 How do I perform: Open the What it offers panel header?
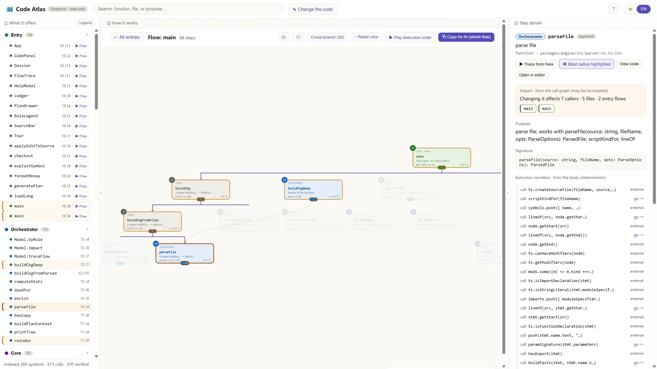pos(20,23)
